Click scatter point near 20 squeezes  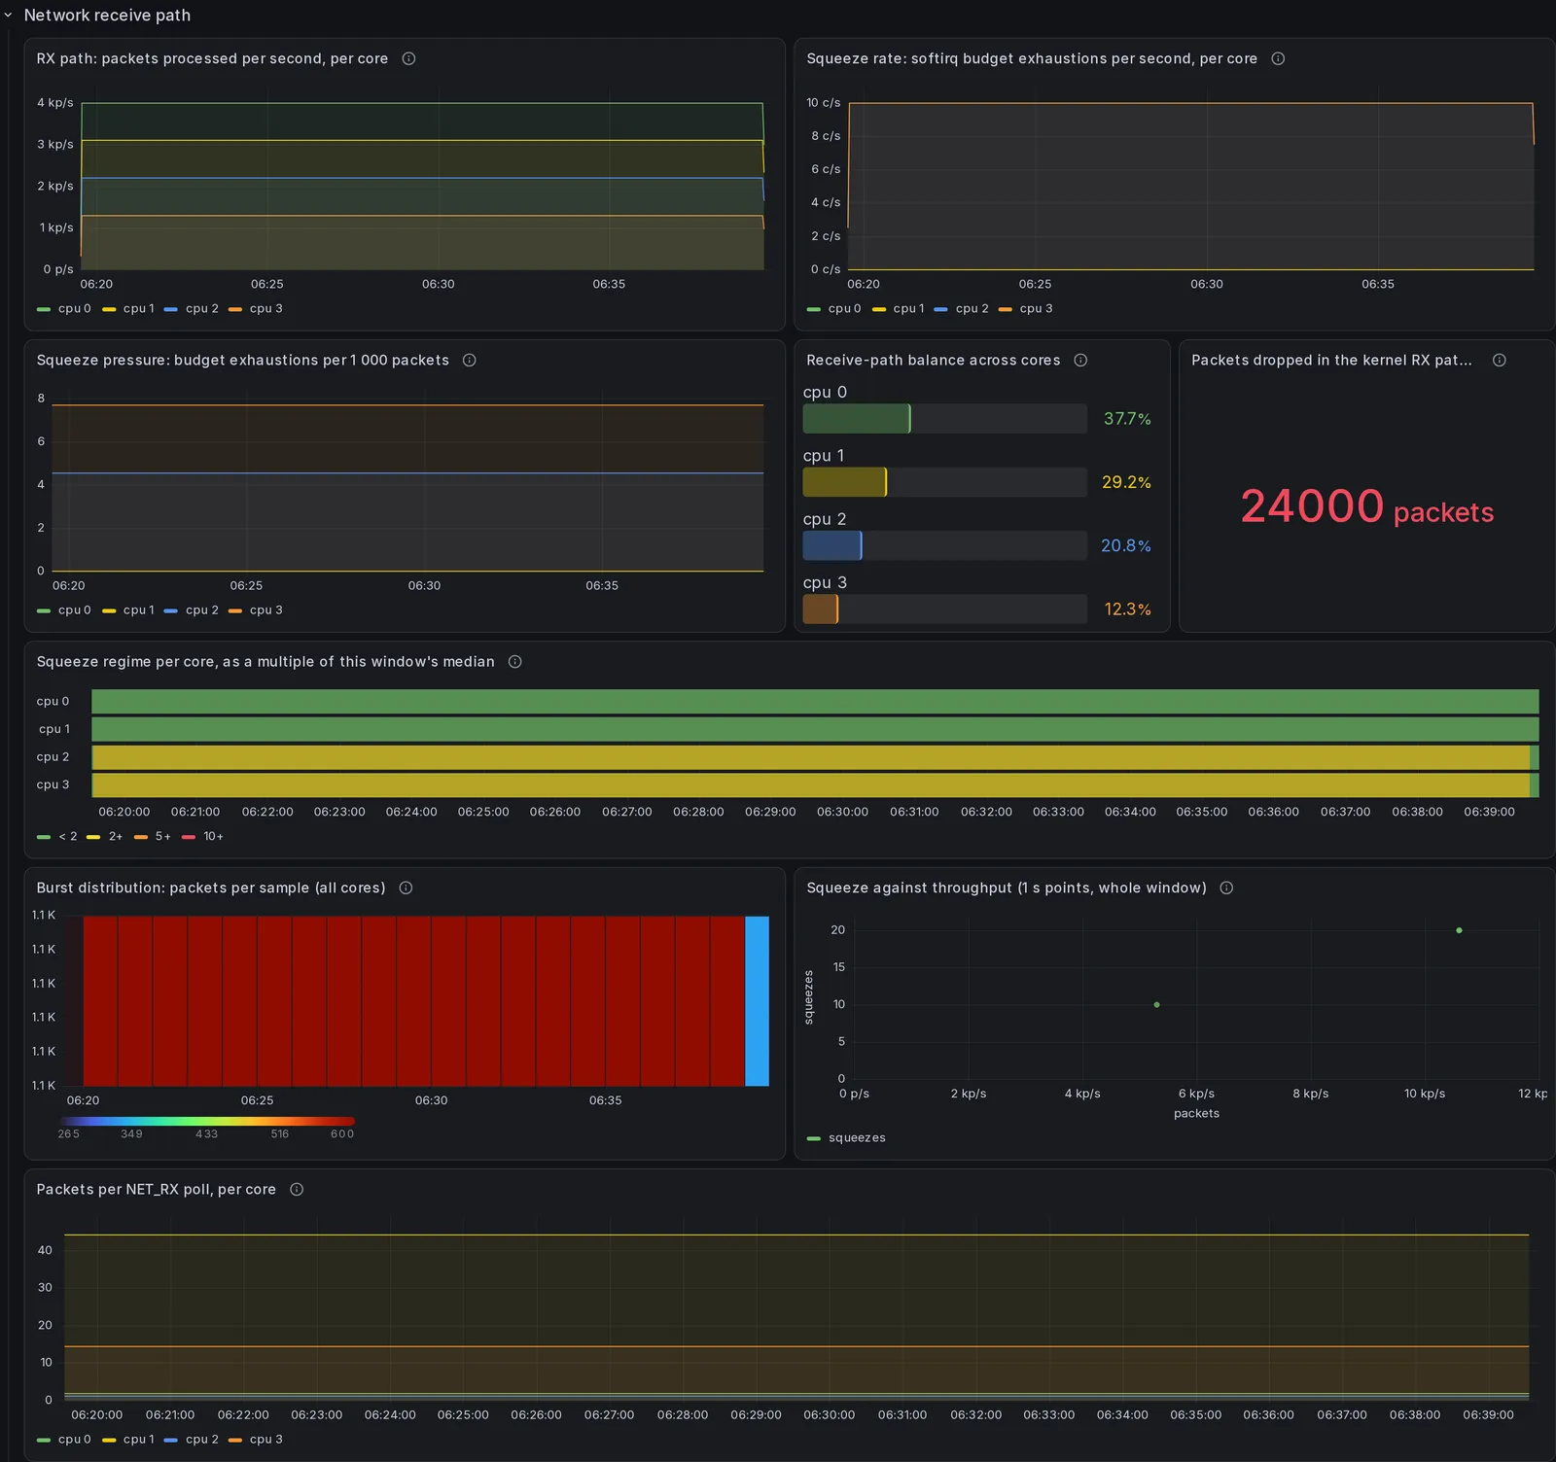click(1459, 930)
